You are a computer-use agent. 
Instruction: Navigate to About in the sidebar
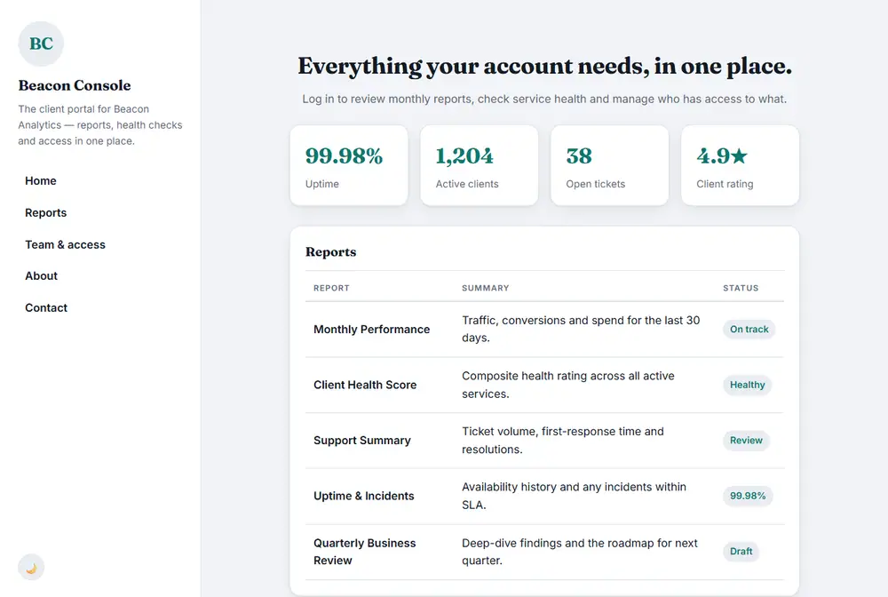(42, 275)
